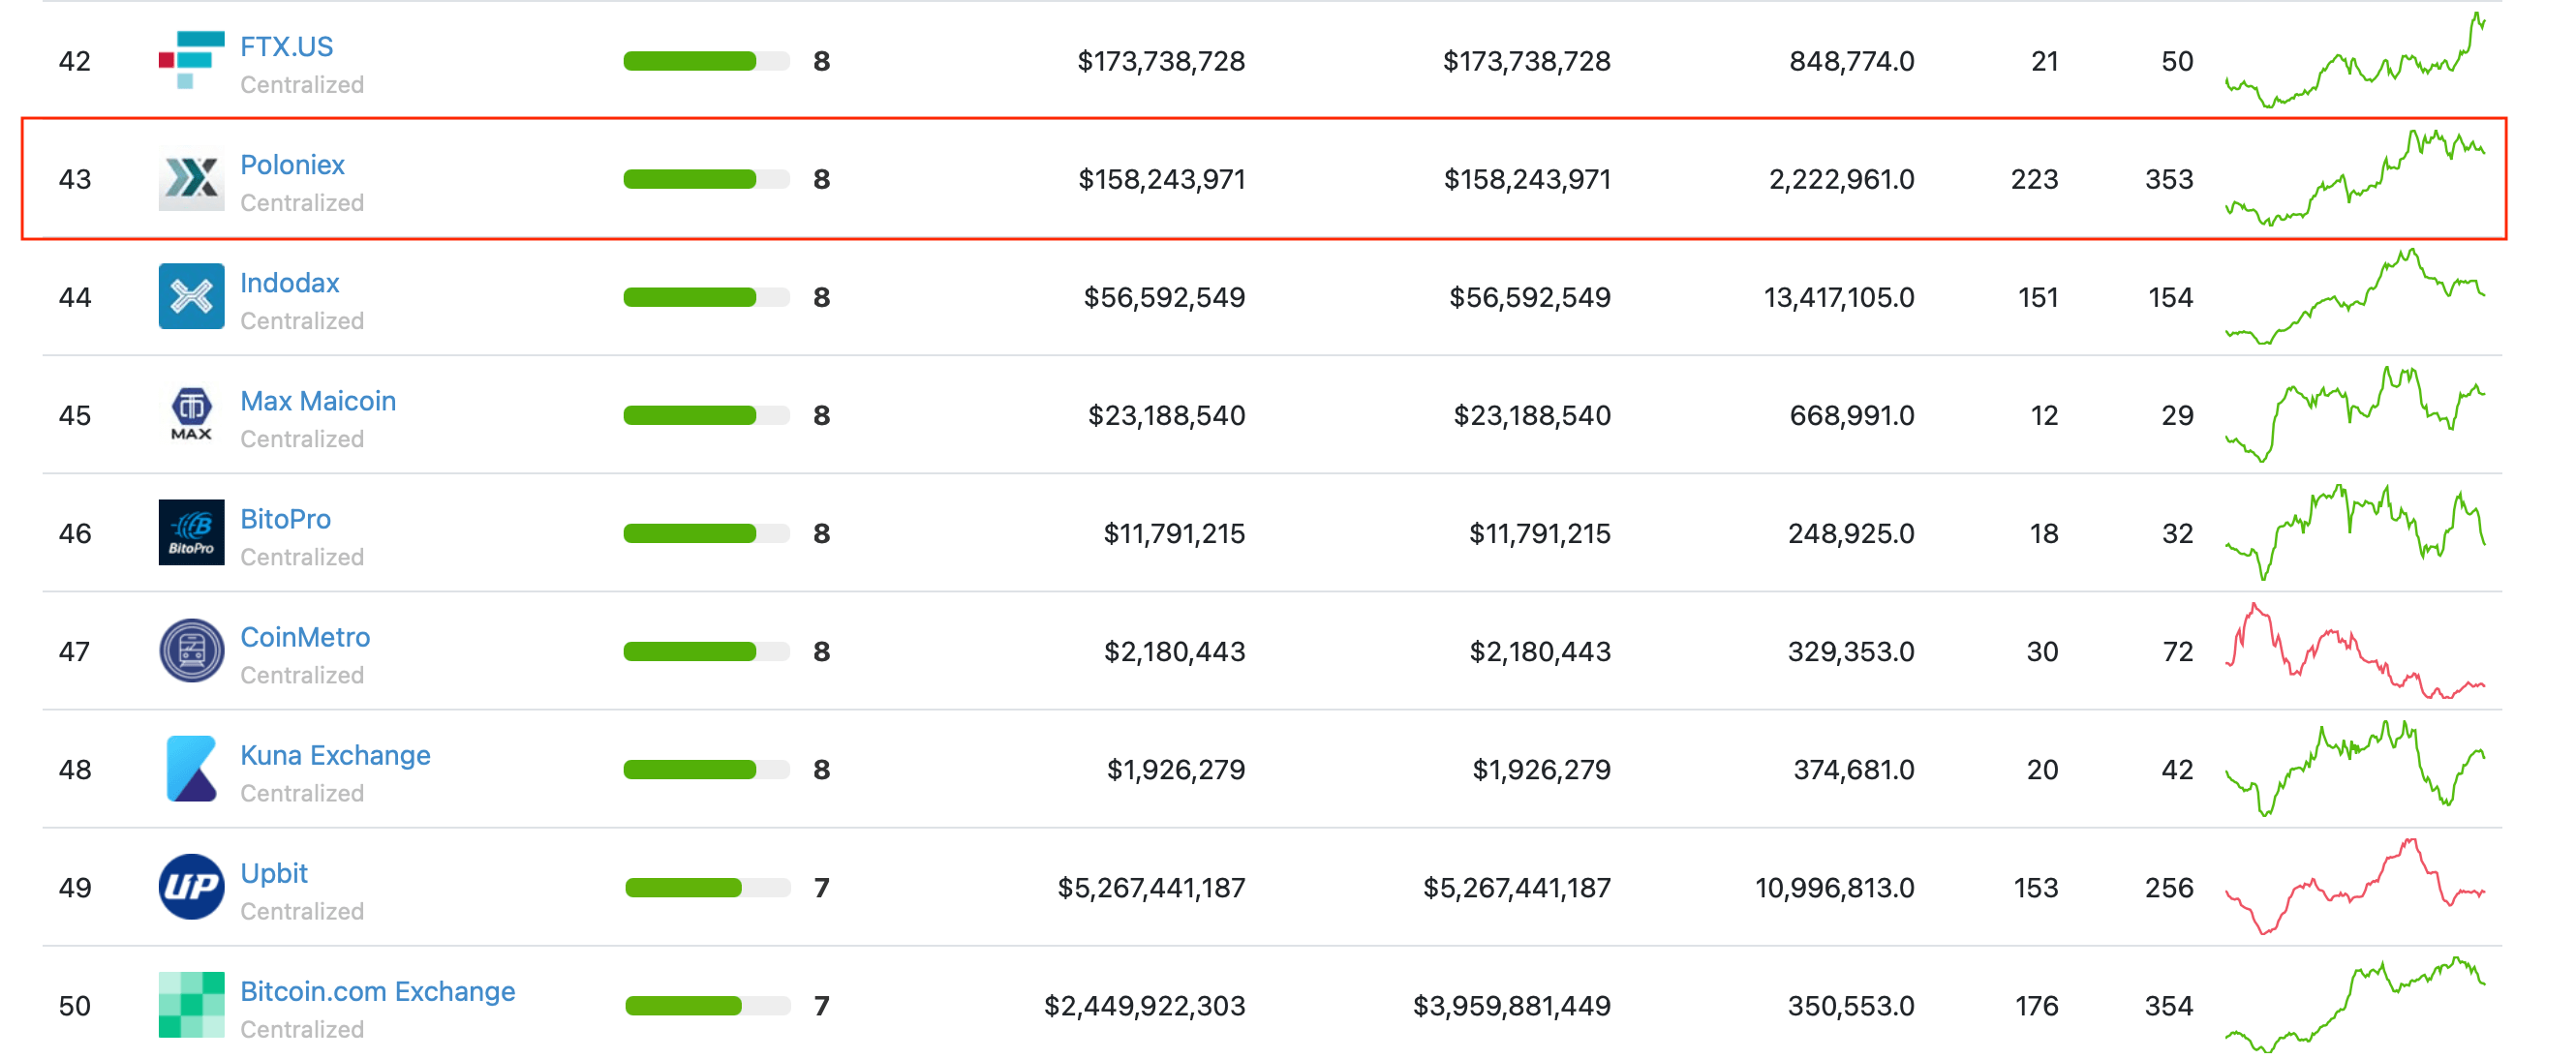Viewport: 2576px width, 1059px height.
Task: Click Upbit normalized volume $5,267,441,187 left cell
Action: [x=1151, y=888]
